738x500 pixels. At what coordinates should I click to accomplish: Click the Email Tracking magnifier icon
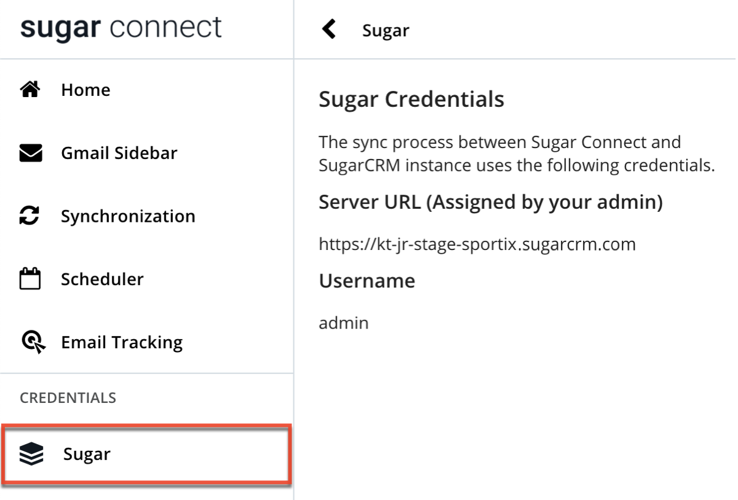click(x=30, y=342)
